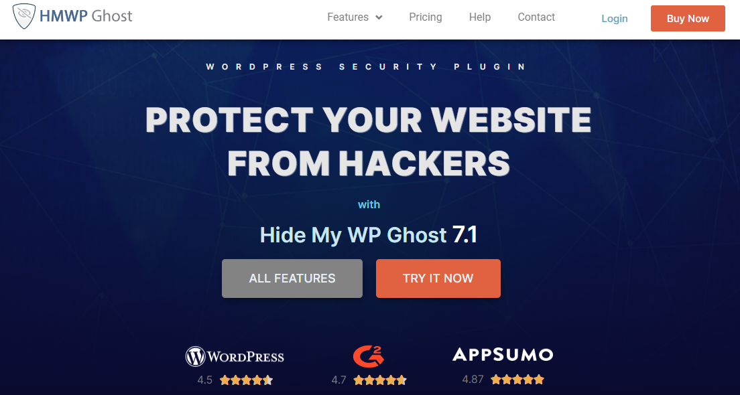This screenshot has width=740, height=395.
Task: Expand the Features dropdown arrow
Action: pos(379,17)
